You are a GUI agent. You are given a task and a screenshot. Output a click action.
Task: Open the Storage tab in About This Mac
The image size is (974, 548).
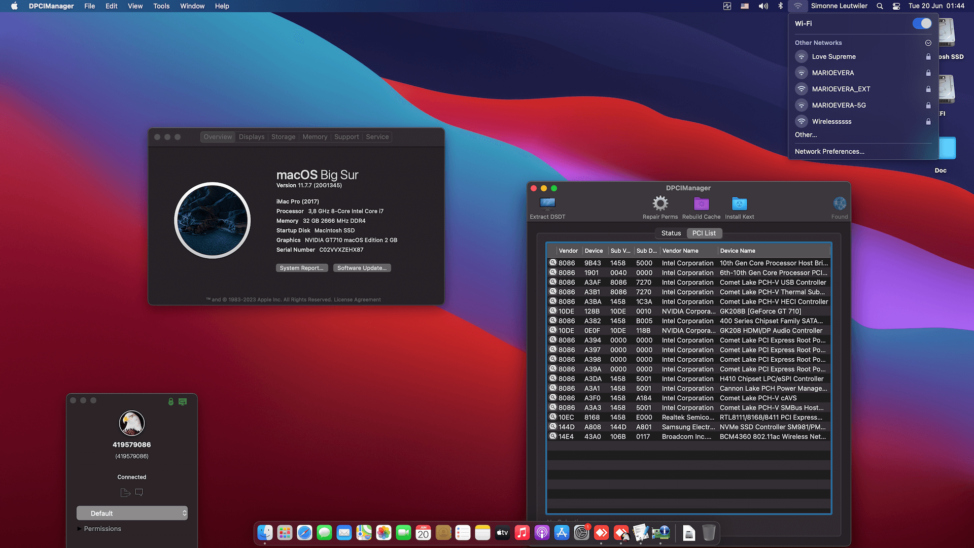(283, 137)
